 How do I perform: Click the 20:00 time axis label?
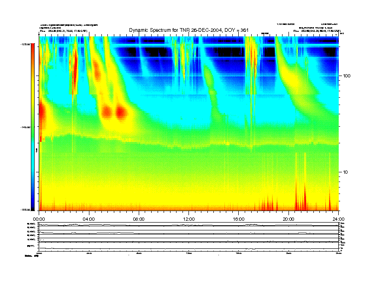[x=288, y=219]
